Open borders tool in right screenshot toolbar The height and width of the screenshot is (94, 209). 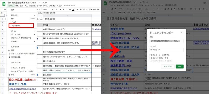(182, 9)
